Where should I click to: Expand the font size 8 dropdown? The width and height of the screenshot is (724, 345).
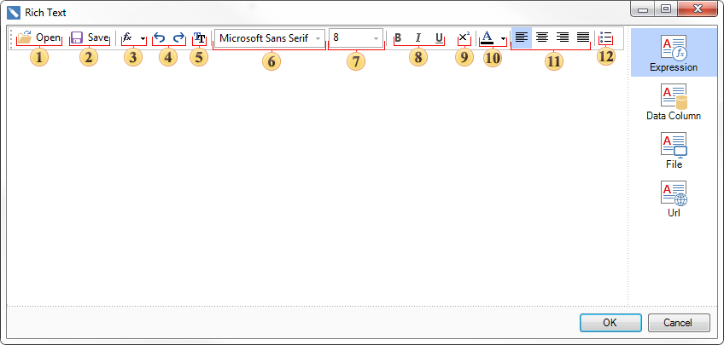pos(376,38)
